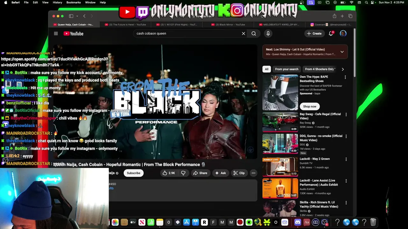Open Numbers from the Dock
This screenshot has height=229, width=408.
click(x=151, y=222)
